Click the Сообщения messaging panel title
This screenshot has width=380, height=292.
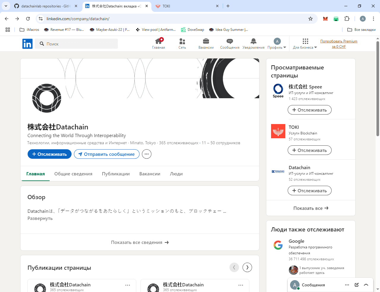point(313,285)
